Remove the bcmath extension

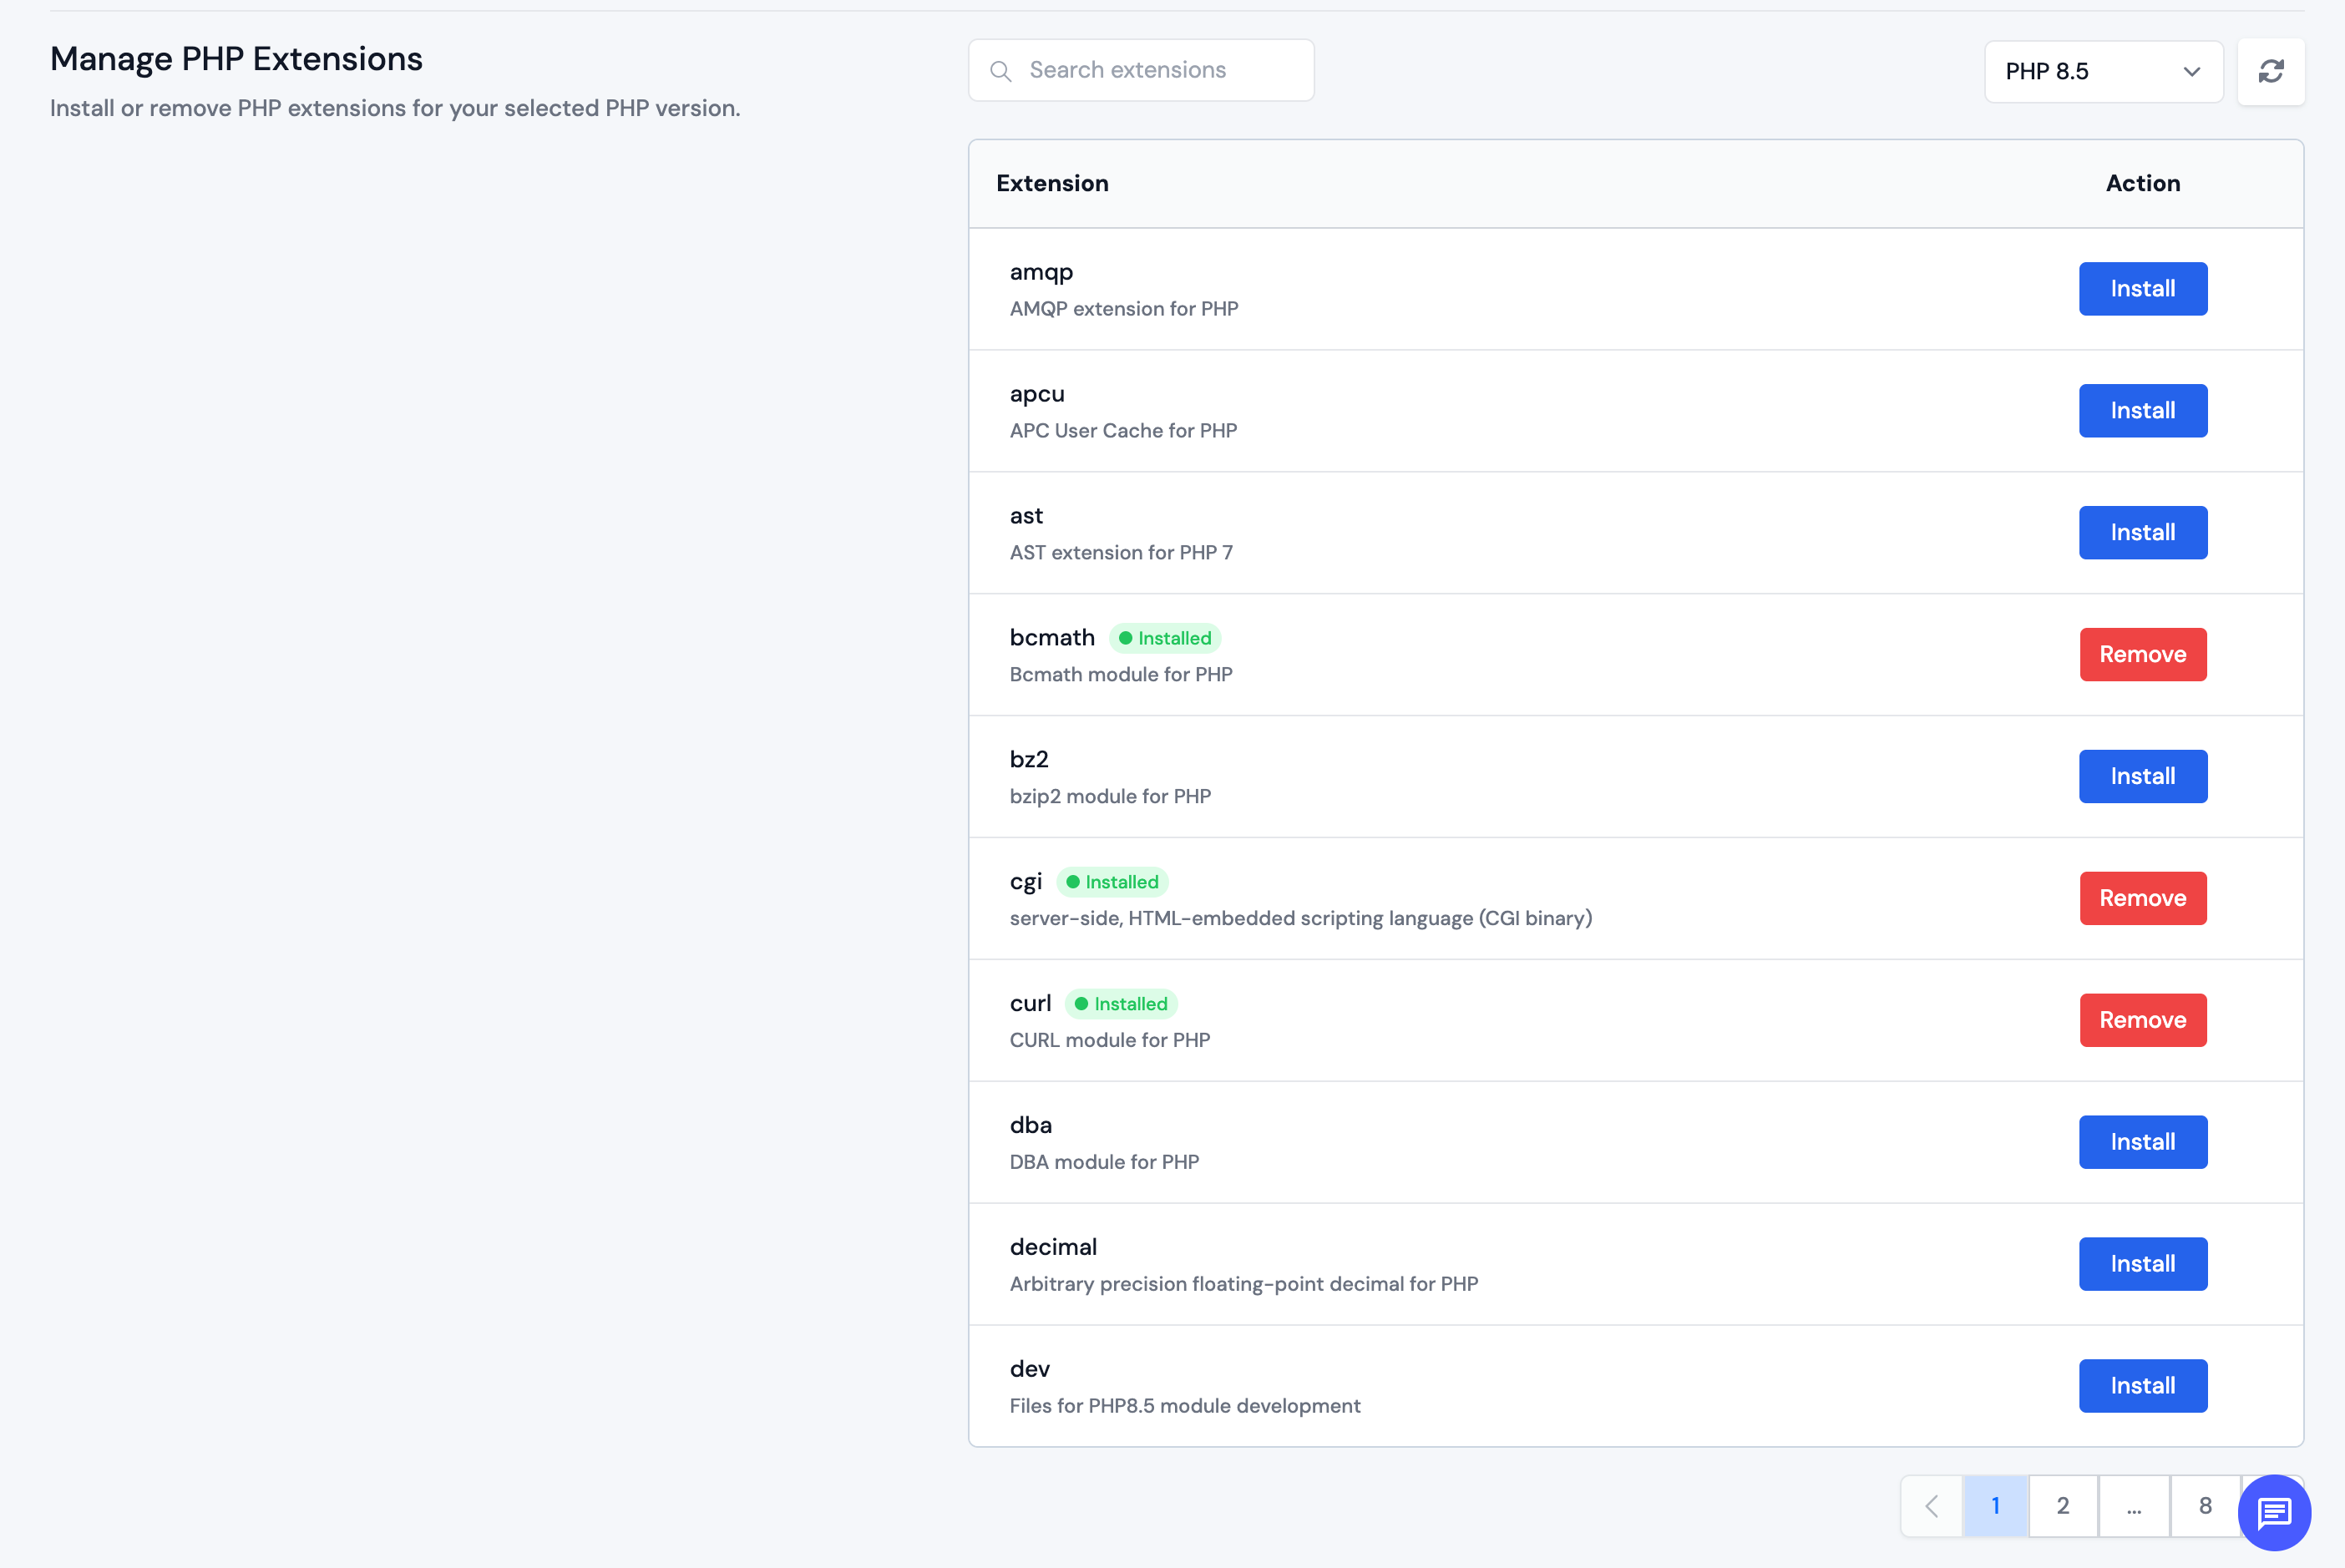click(x=2142, y=654)
